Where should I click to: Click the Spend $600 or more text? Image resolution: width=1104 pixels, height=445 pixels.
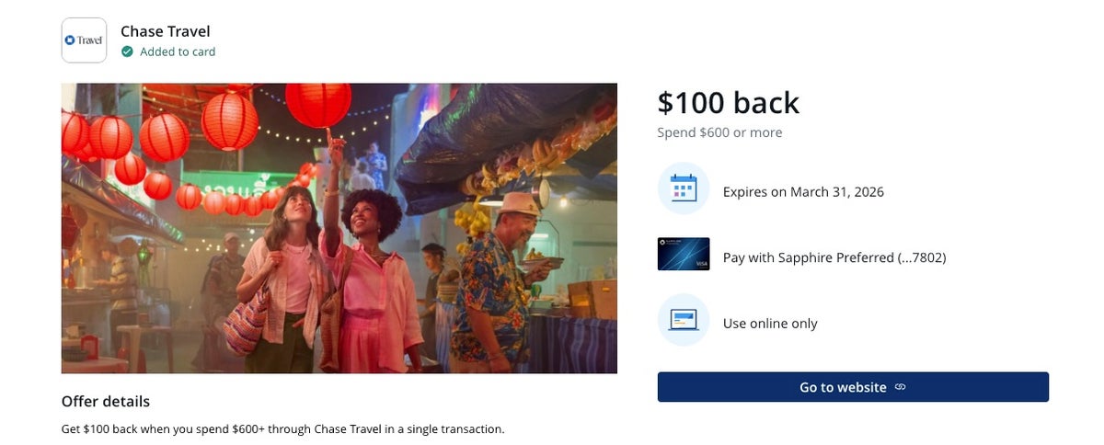click(719, 132)
